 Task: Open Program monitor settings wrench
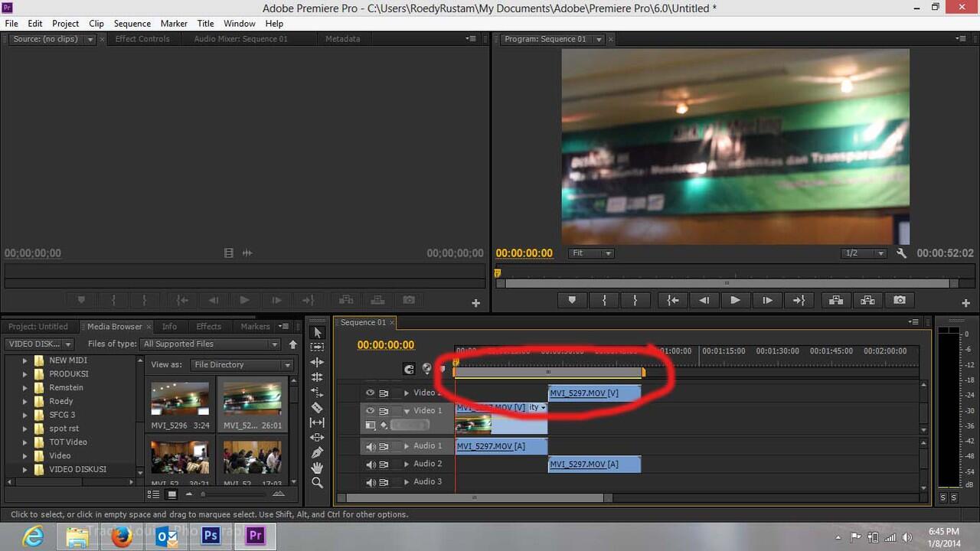point(901,253)
